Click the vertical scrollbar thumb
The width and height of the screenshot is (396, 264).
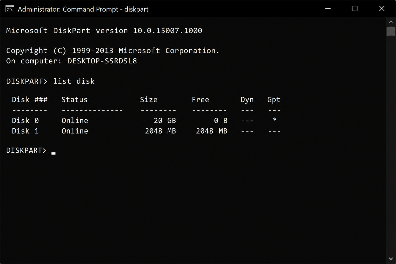pos(391,31)
